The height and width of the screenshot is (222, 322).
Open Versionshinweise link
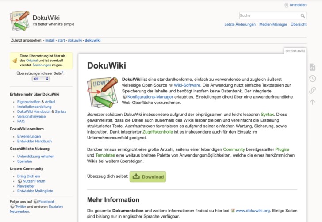(31, 116)
